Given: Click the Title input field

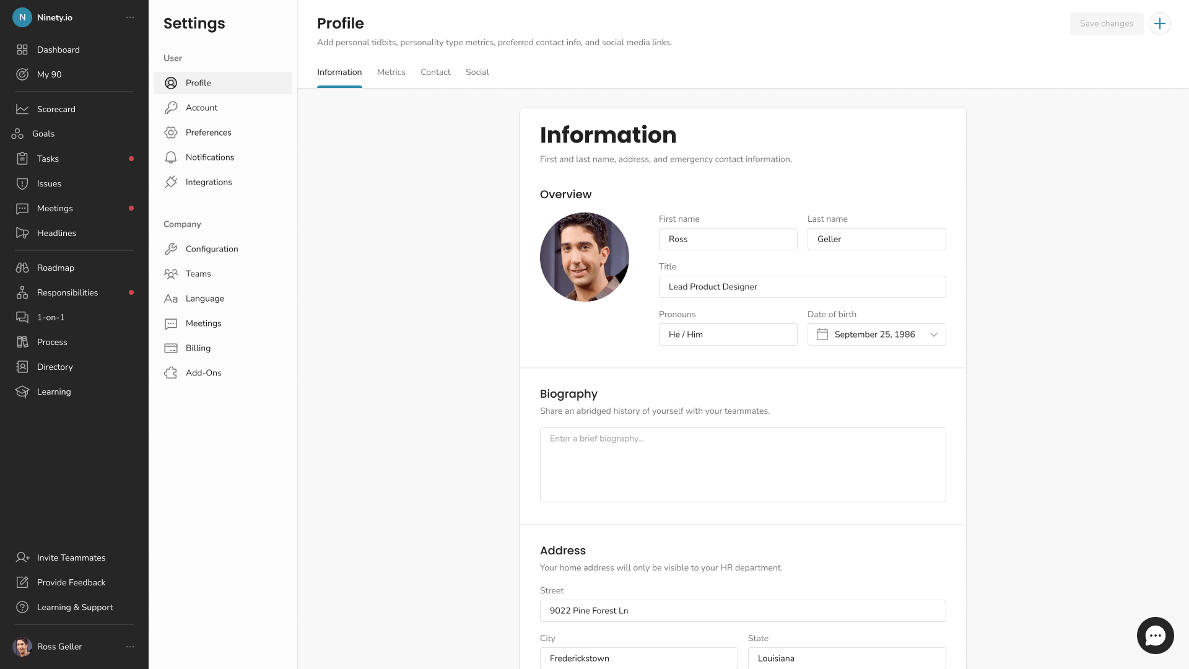Looking at the screenshot, I should coord(802,287).
